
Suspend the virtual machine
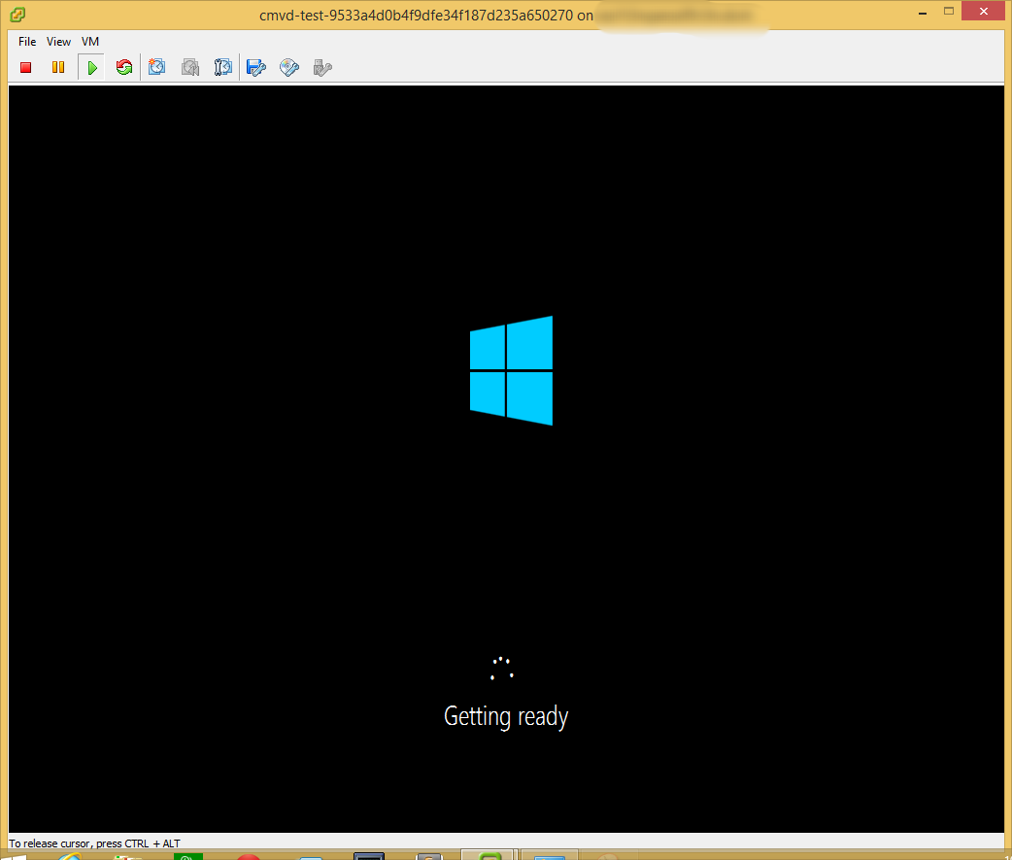point(58,67)
